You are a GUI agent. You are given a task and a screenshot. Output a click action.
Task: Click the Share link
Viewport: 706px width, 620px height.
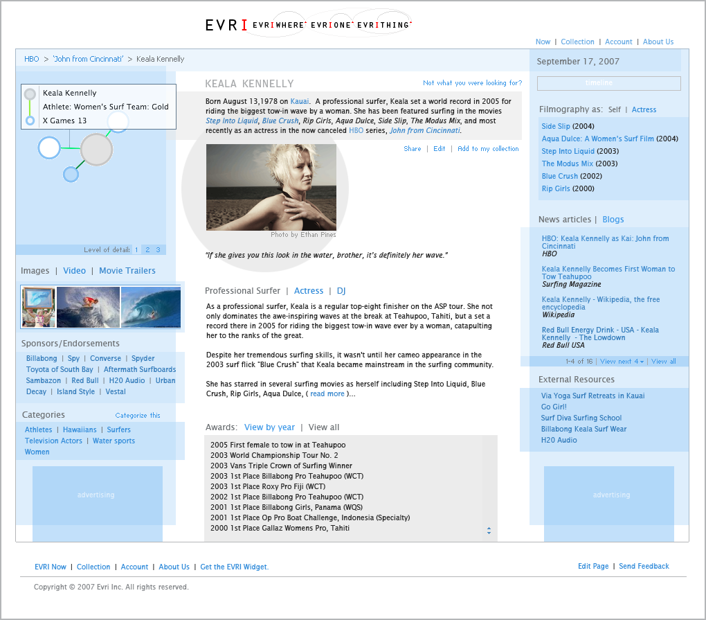click(412, 149)
